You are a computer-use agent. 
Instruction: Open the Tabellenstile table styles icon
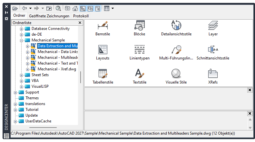(103, 76)
